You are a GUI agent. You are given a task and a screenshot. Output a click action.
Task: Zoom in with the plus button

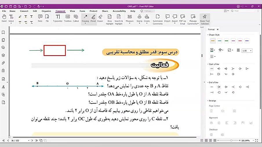240,141
